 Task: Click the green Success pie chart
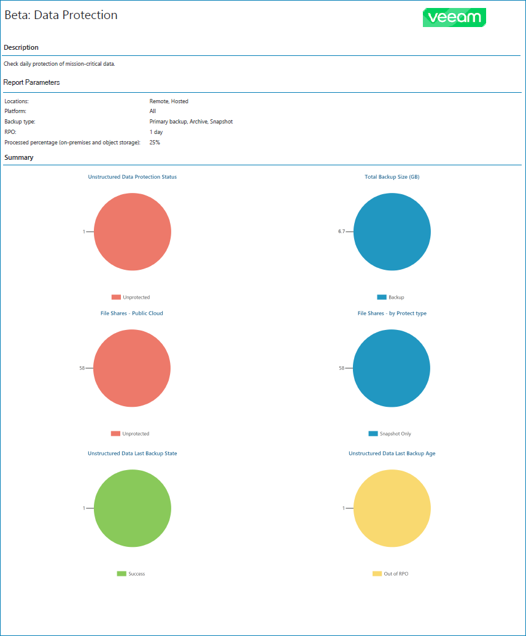tap(132, 508)
